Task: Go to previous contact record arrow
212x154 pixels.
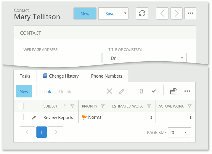Action: pos(162,14)
